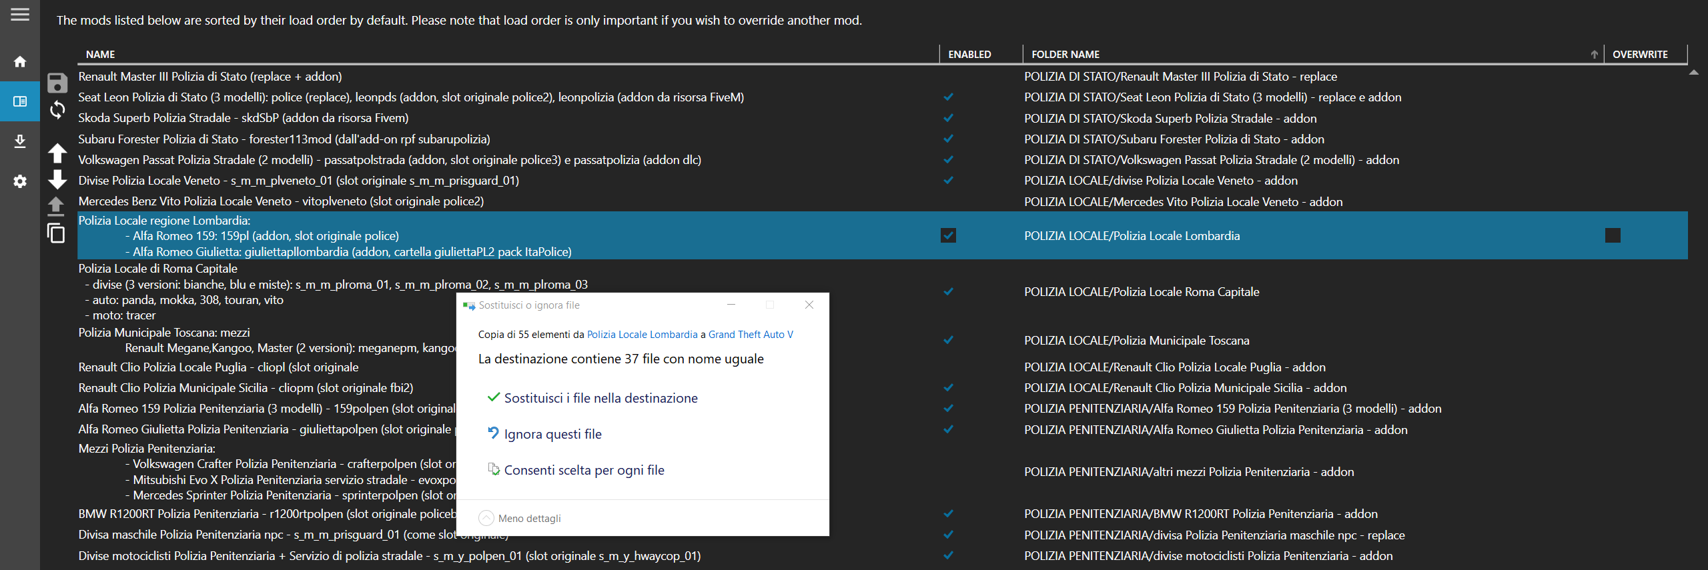Click the save load order icon

coord(57,83)
